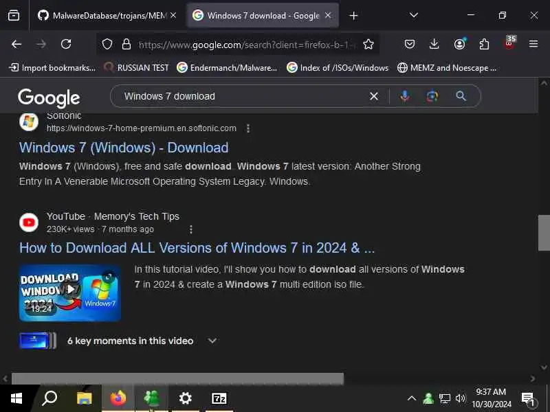Close the MalwareDatabase tab
This screenshot has height=412, width=550.
pyautogui.click(x=173, y=15)
